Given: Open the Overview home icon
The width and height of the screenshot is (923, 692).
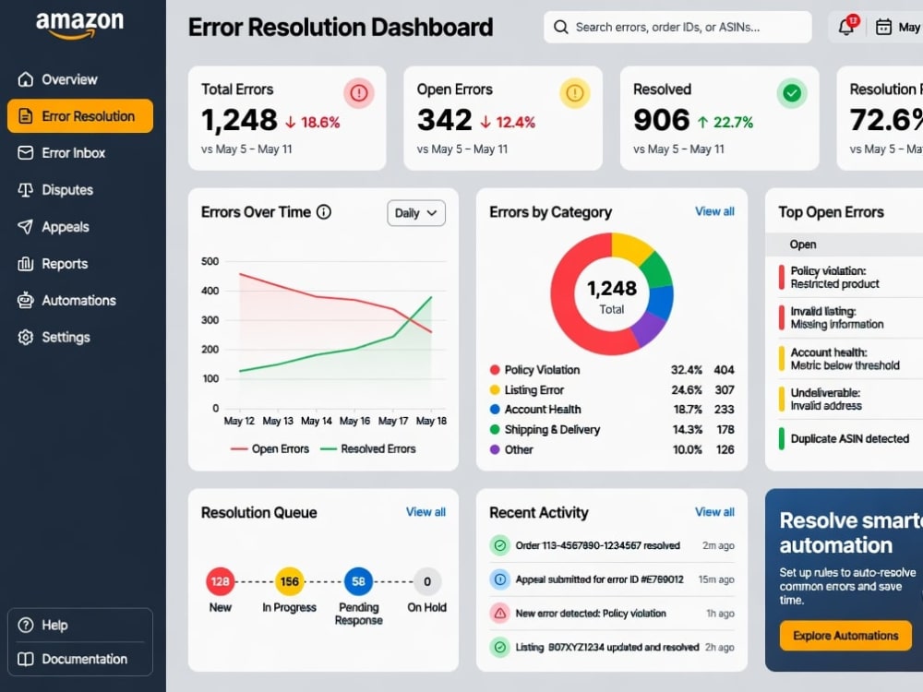Looking at the screenshot, I should pyautogui.click(x=25, y=79).
